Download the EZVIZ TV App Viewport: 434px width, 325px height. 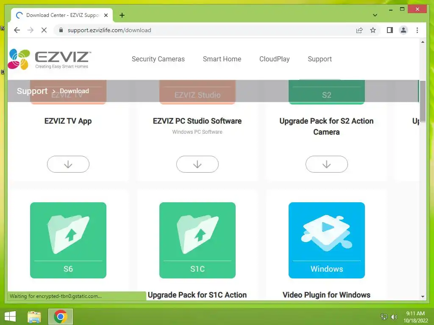click(x=68, y=164)
